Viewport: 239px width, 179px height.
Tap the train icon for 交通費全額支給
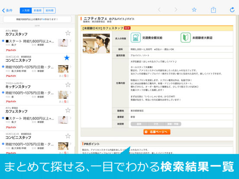(x=136, y=38)
